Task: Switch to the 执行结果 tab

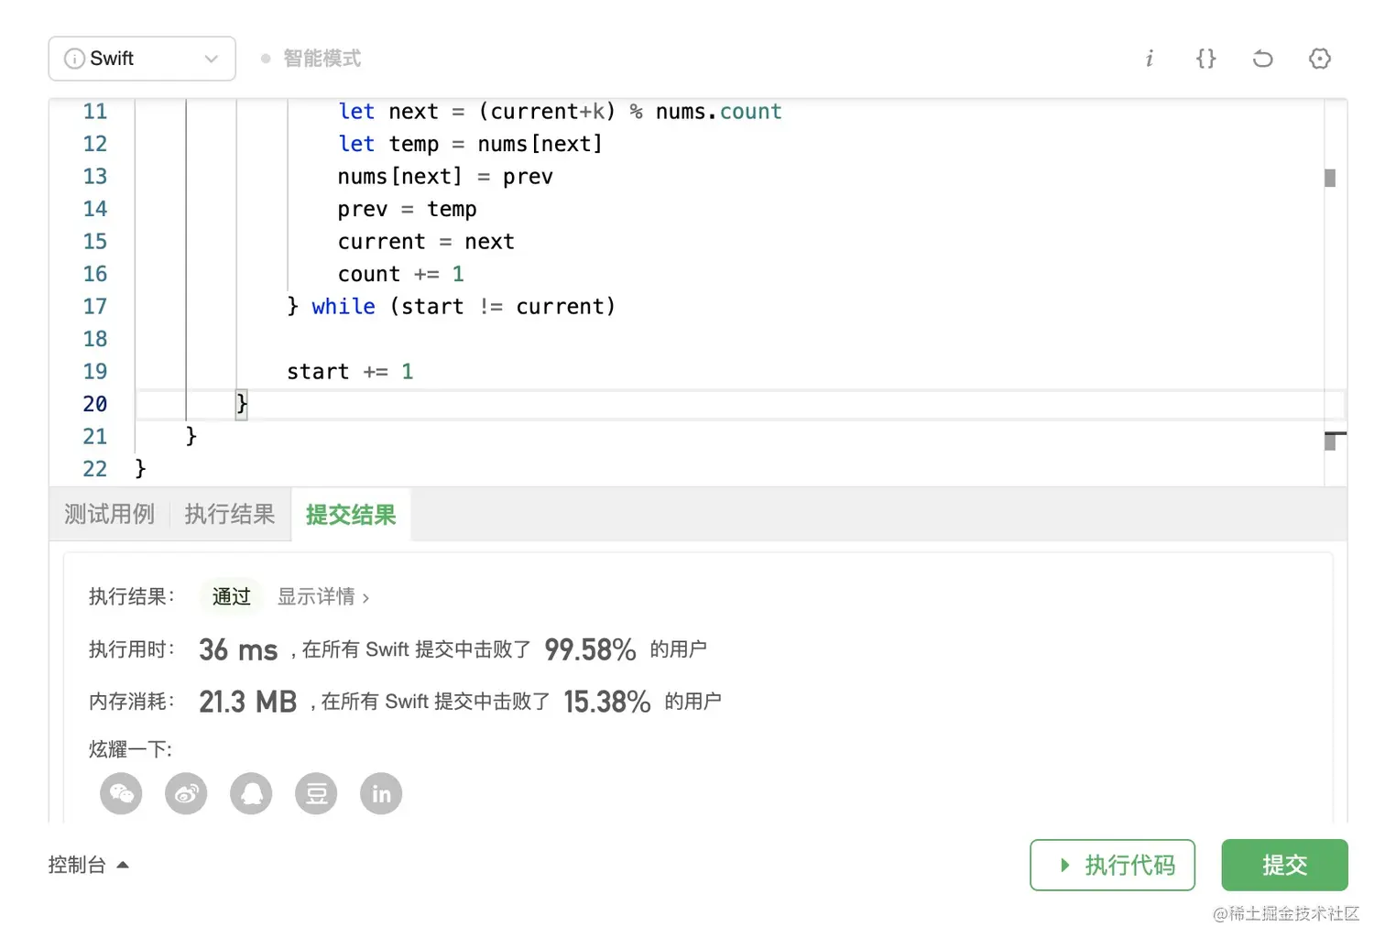Action: coord(229,515)
